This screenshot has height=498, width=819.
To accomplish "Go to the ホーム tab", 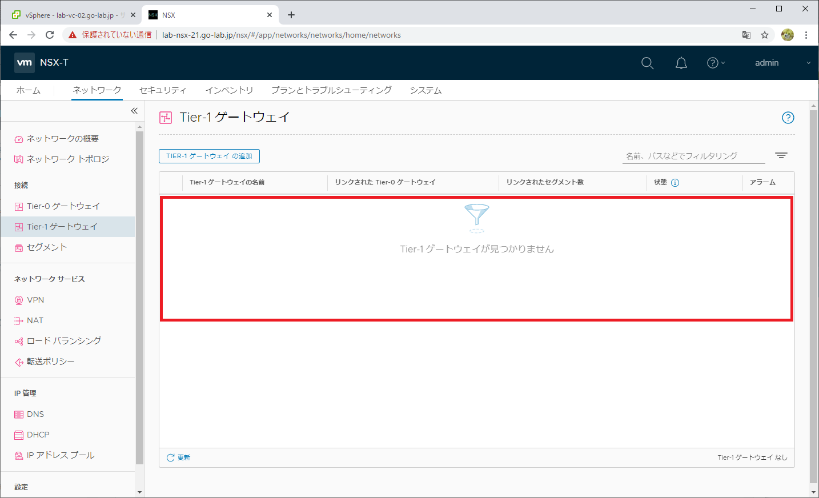I will (x=28, y=90).
